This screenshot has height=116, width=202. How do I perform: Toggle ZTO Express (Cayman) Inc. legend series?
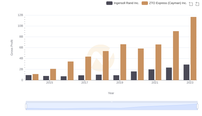[164, 3]
